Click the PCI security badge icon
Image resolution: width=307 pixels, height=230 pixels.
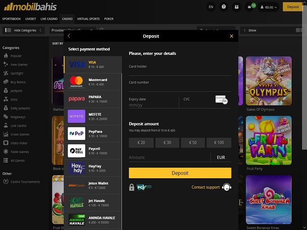click(144, 187)
